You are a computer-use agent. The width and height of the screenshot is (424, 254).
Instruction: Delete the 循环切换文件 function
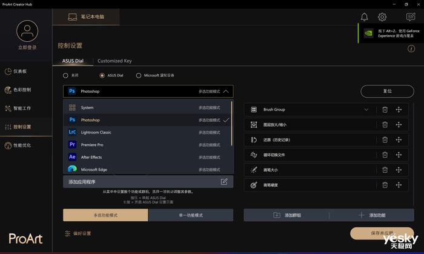click(x=385, y=155)
